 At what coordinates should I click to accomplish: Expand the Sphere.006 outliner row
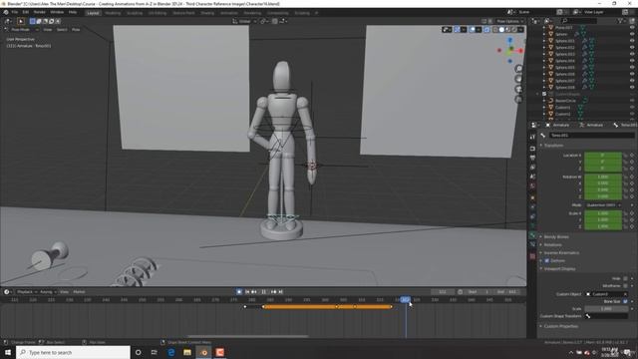[x=544, y=74]
